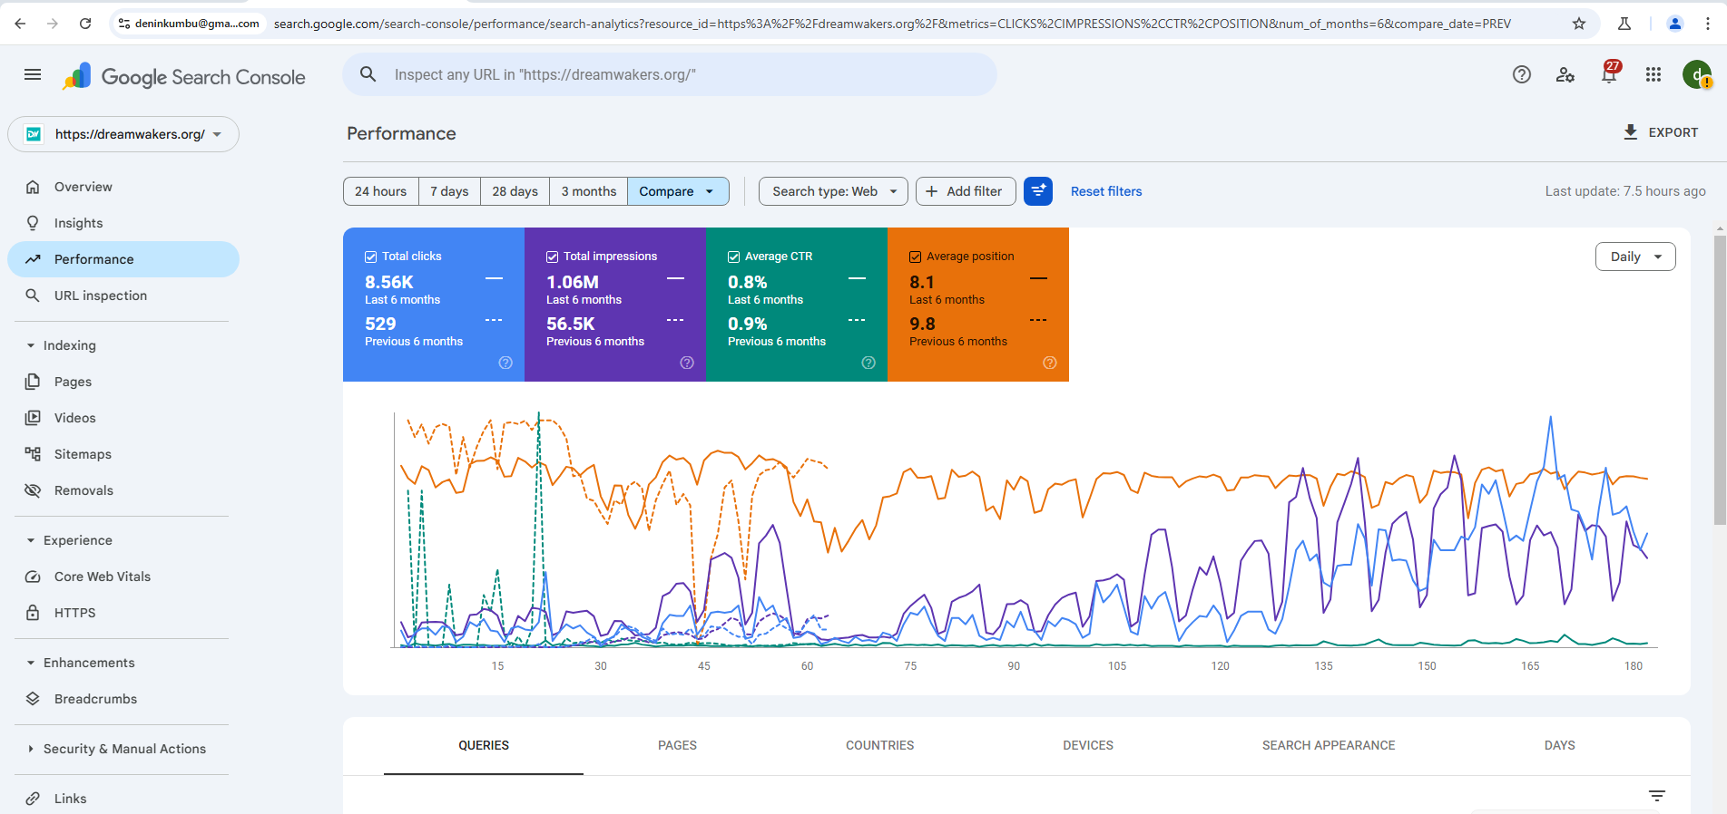Switch to the Search Appearance tab
1727x814 pixels.
point(1329,745)
